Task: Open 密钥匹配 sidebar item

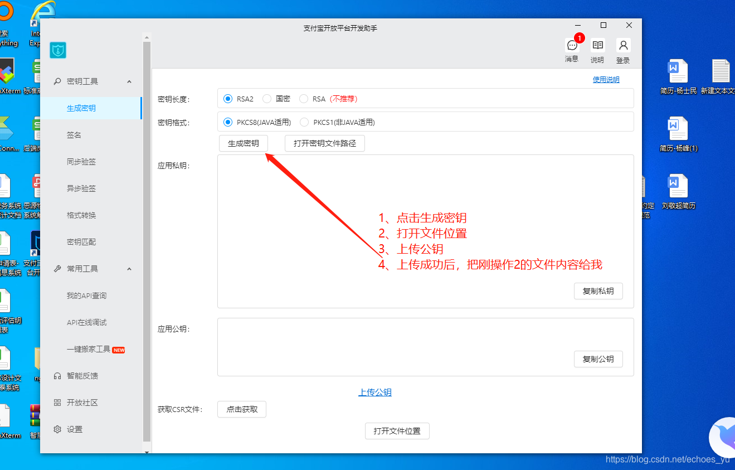Action: 91,242
